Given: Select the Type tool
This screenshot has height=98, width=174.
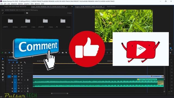Looking at the screenshot, I should click(x=3, y=80).
